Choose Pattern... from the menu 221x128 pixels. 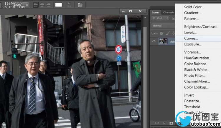tap(191, 19)
